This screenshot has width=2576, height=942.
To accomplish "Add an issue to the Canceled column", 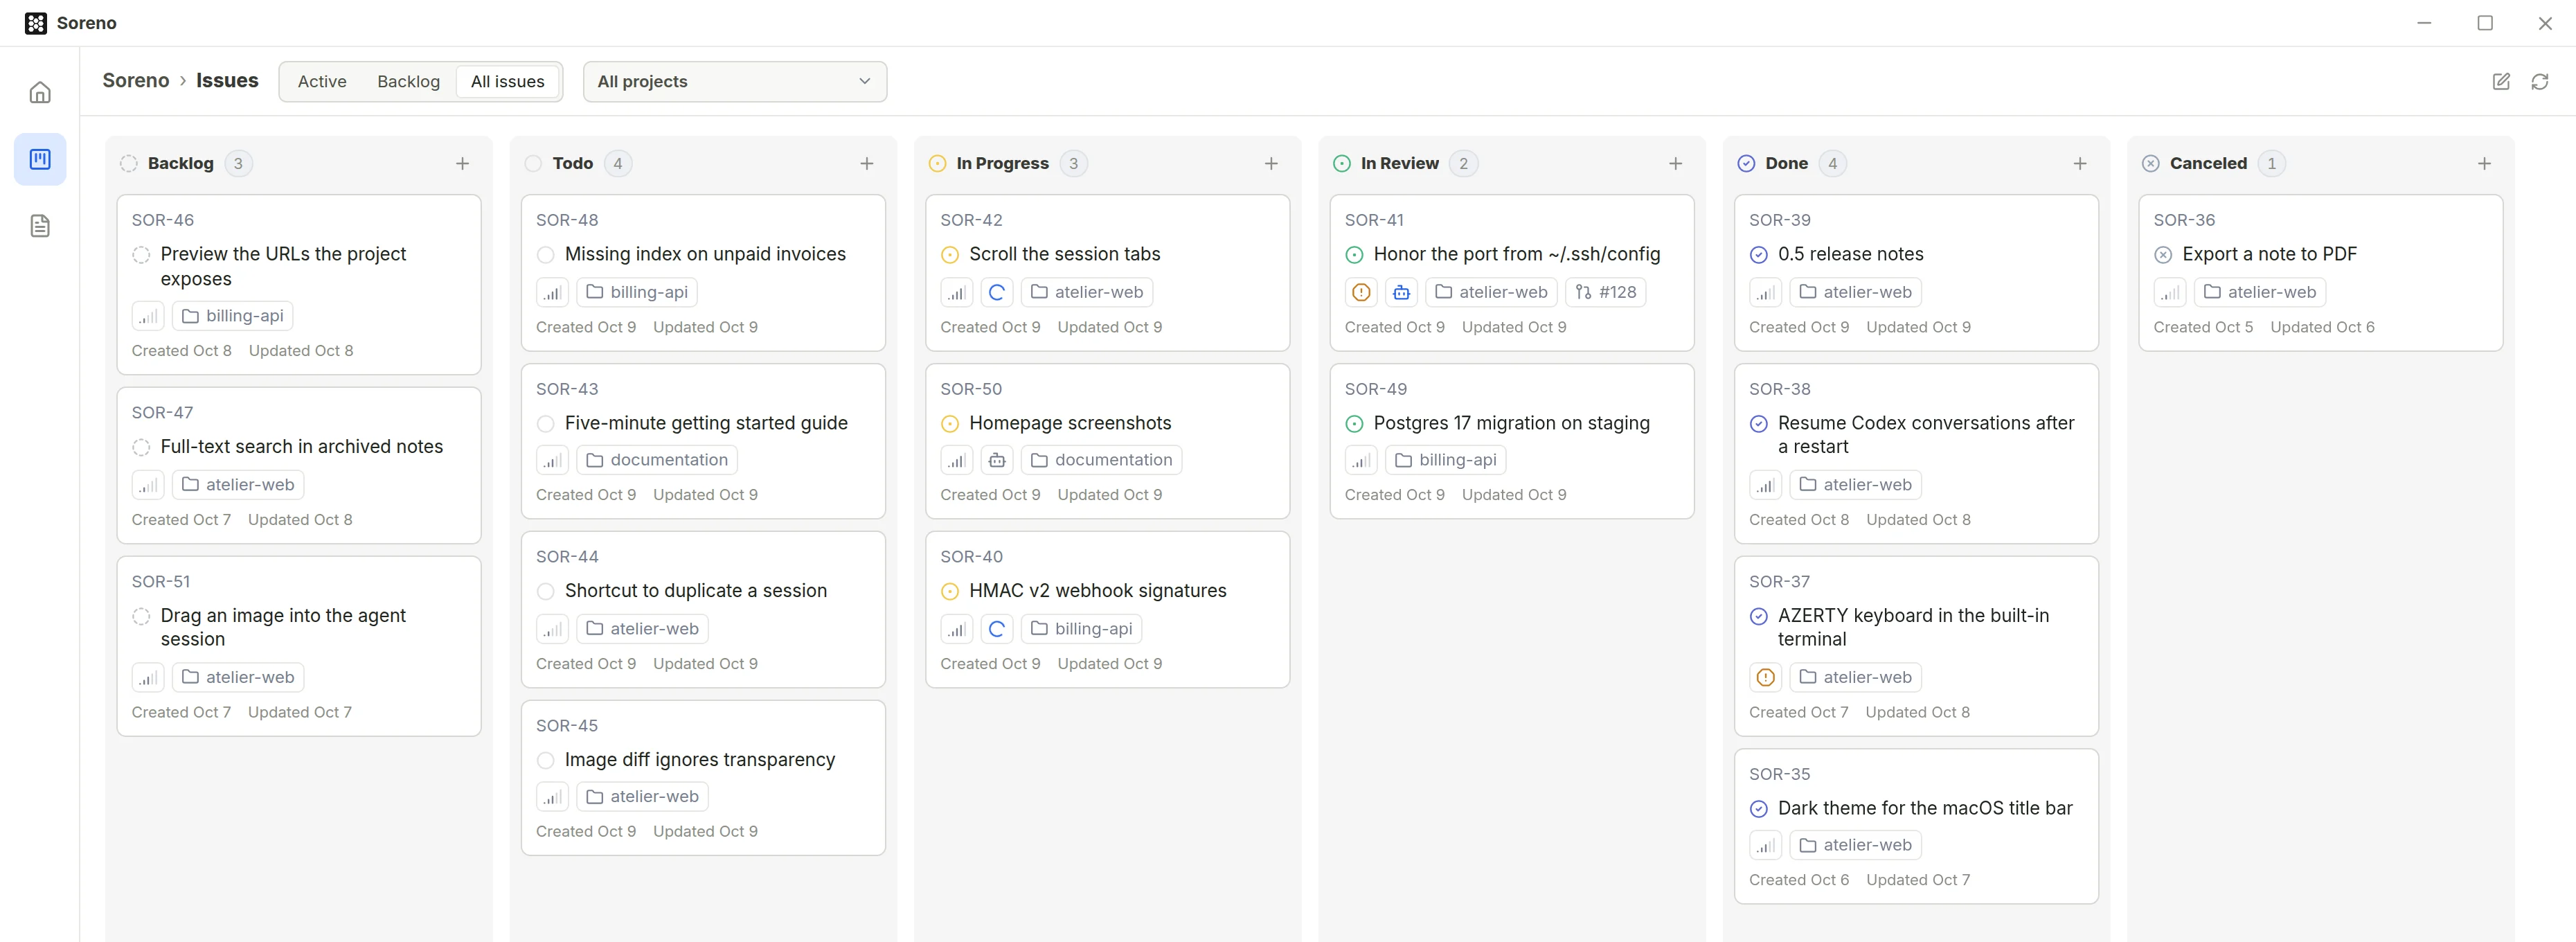I will [2484, 164].
